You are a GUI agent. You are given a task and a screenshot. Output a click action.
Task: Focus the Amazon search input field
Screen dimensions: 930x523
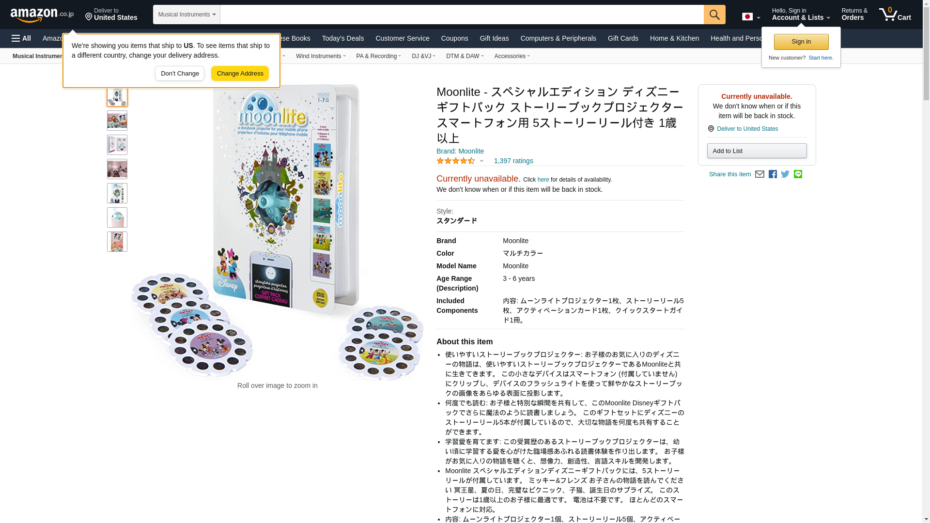pos(462,15)
